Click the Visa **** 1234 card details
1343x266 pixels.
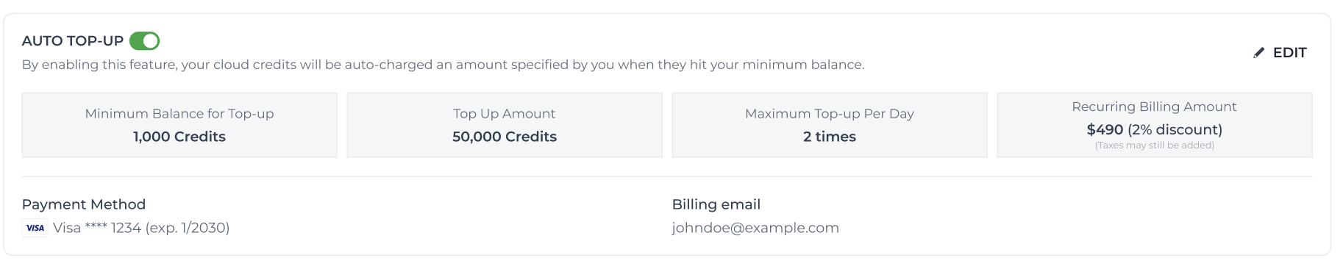[x=141, y=228]
